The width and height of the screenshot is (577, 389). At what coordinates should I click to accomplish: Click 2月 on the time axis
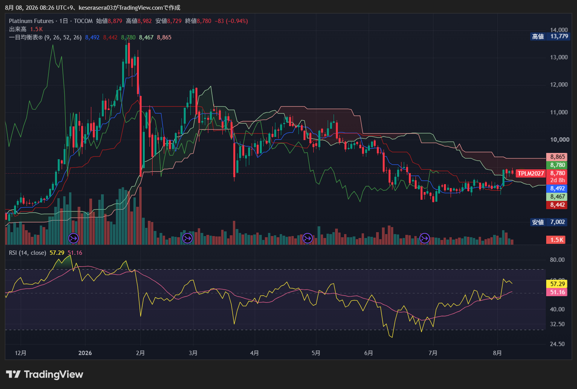[x=140, y=353]
